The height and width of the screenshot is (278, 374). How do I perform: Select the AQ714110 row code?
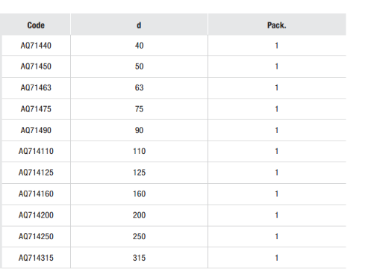[36, 151]
